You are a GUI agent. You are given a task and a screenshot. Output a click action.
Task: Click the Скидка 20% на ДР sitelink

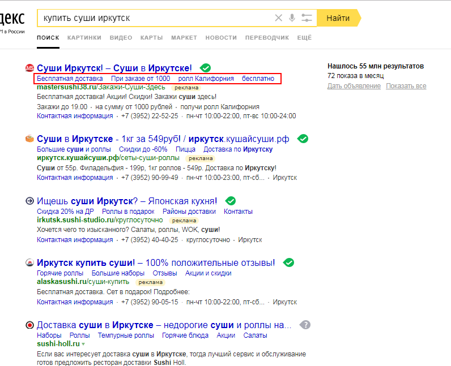click(65, 212)
